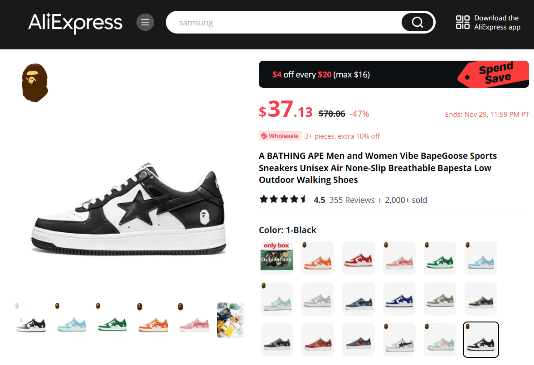Advance carousel with the right arrow
The height and width of the screenshot is (365, 534).
point(236,320)
